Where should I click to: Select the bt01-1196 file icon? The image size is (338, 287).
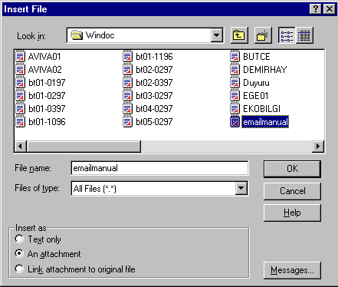128,57
